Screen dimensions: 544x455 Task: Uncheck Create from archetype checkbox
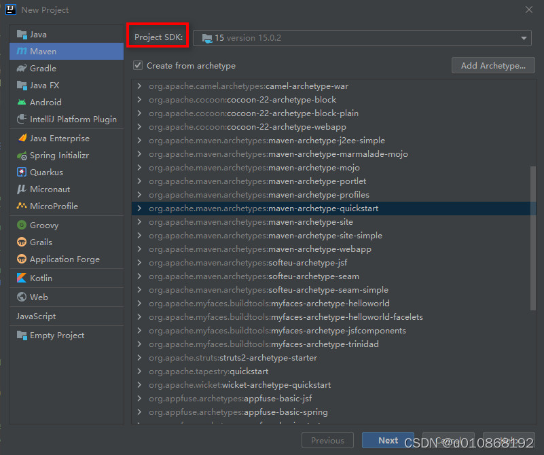click(x=138, y=65)
